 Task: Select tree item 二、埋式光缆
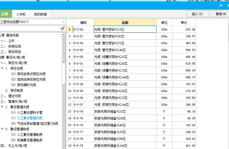click(x=11, y=96)
